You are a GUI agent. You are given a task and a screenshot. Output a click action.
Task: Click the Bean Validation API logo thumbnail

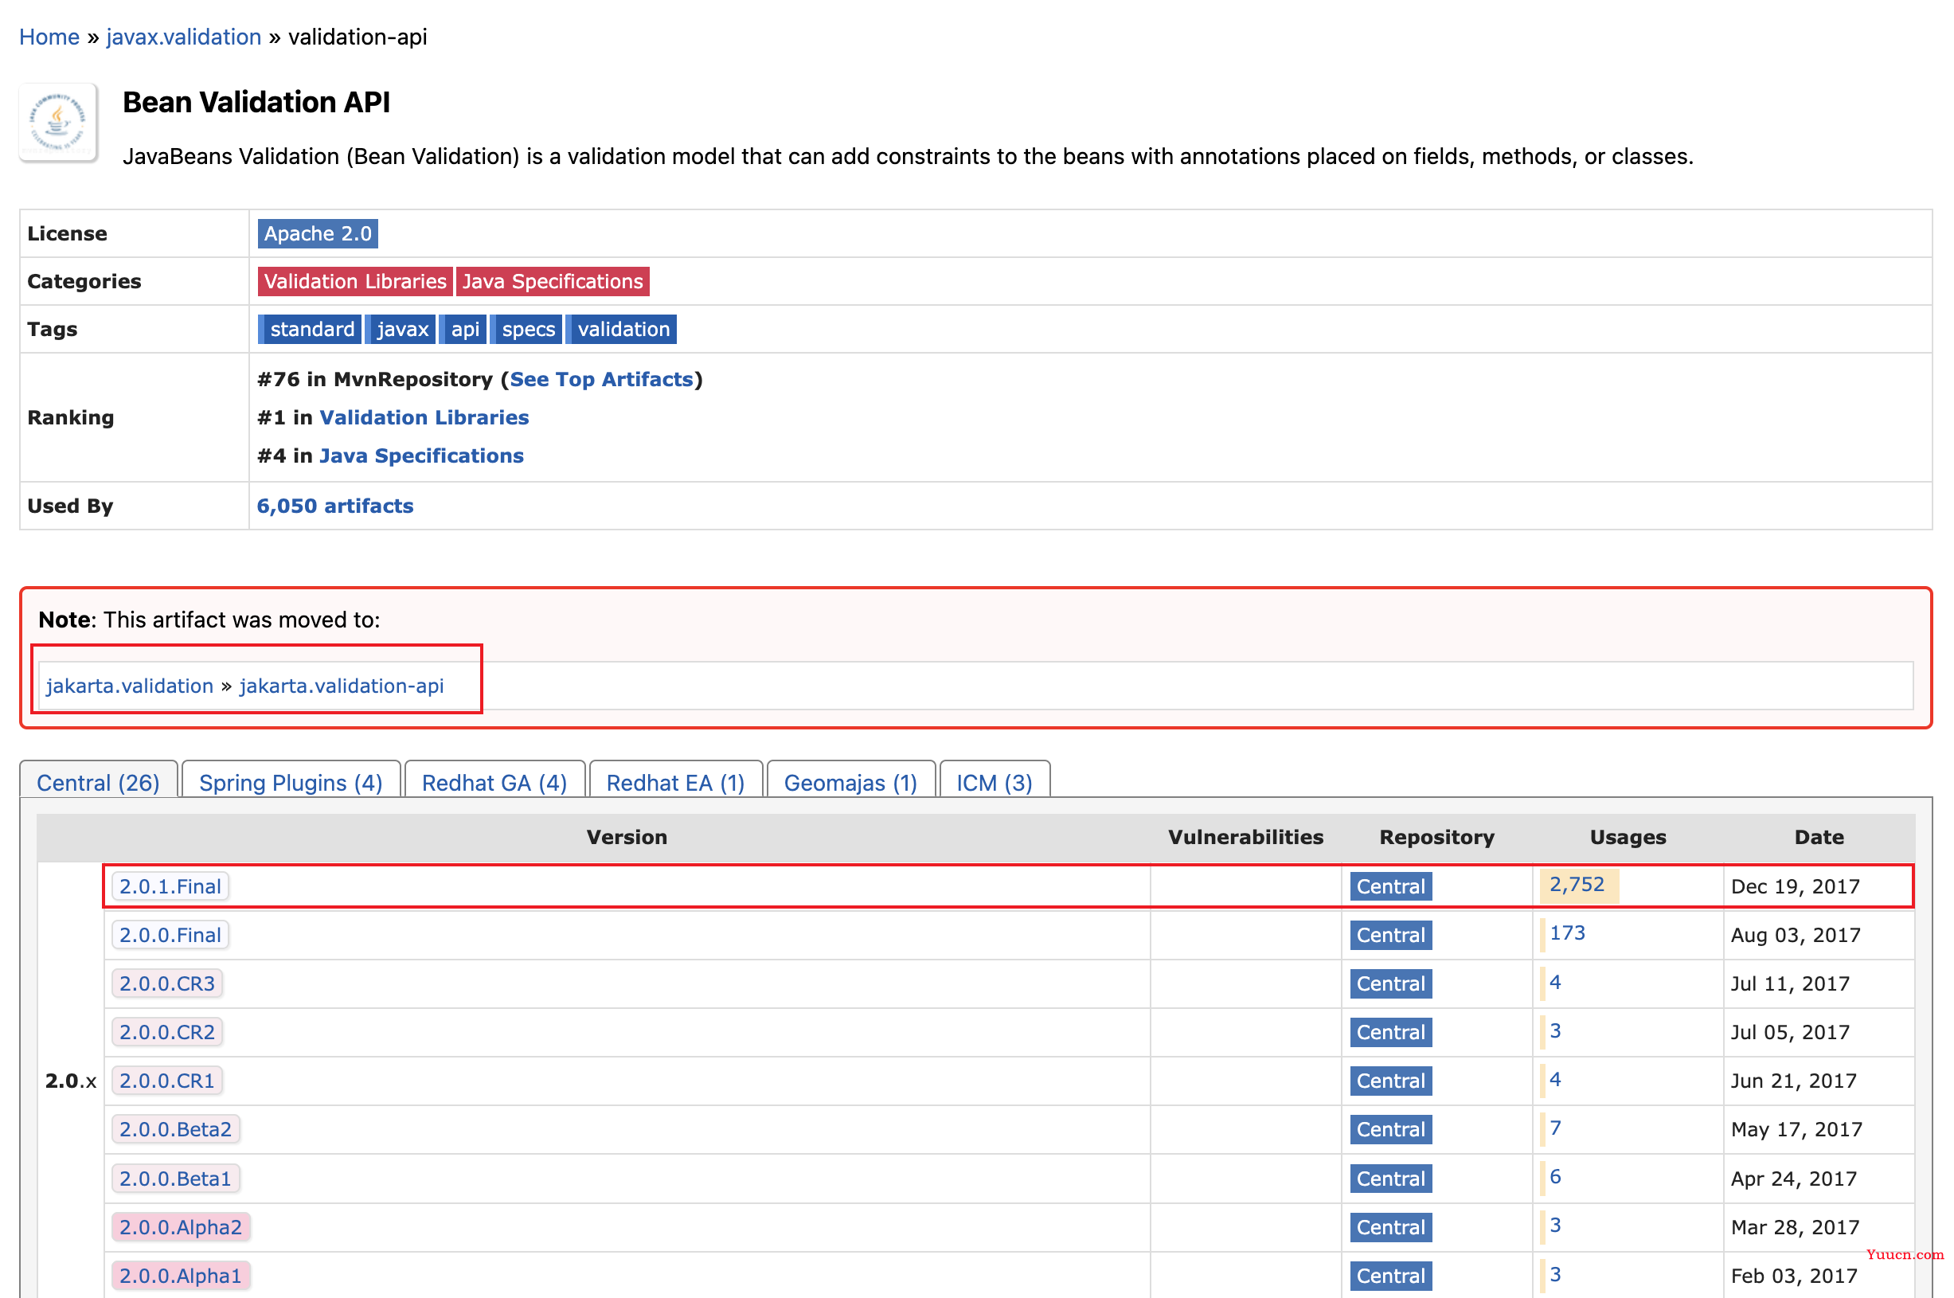tap(58, 123)
